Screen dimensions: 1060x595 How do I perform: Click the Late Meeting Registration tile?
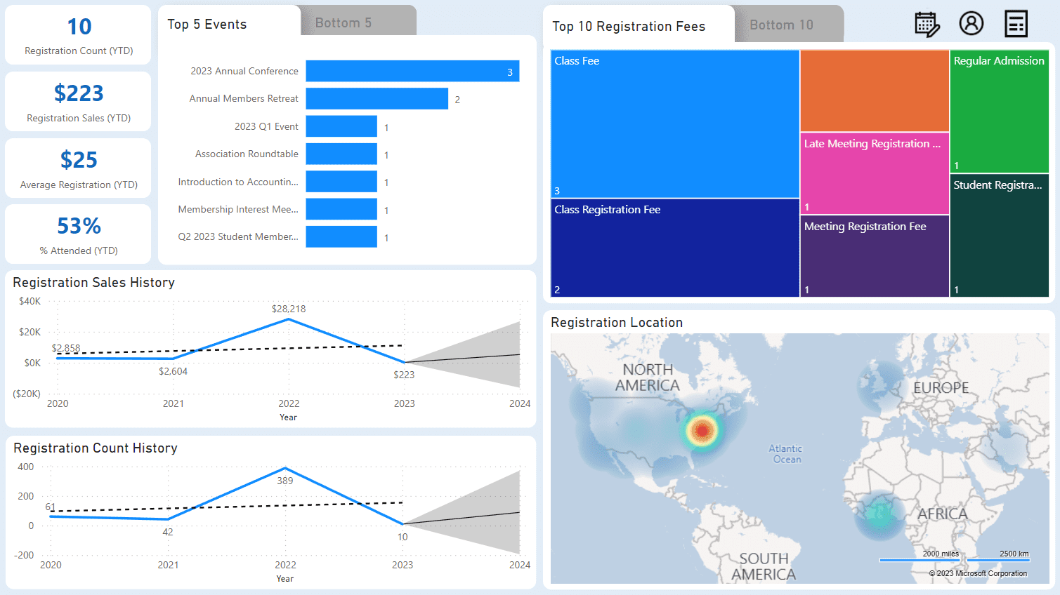pos(874,172)
